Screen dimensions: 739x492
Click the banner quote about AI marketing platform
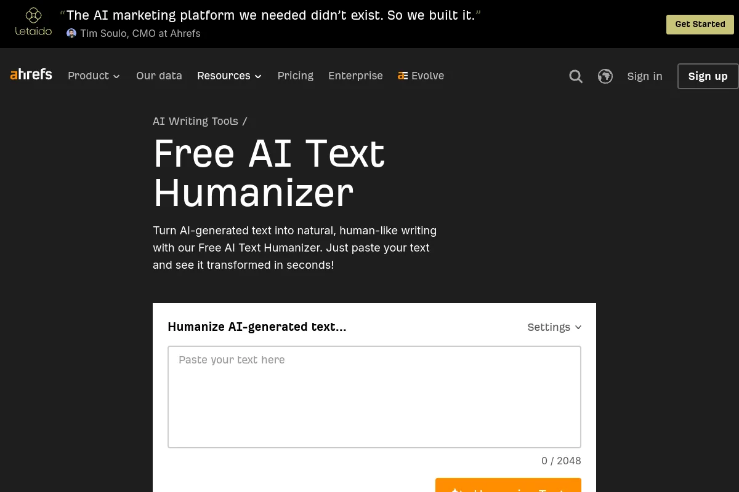pos(270,15)
